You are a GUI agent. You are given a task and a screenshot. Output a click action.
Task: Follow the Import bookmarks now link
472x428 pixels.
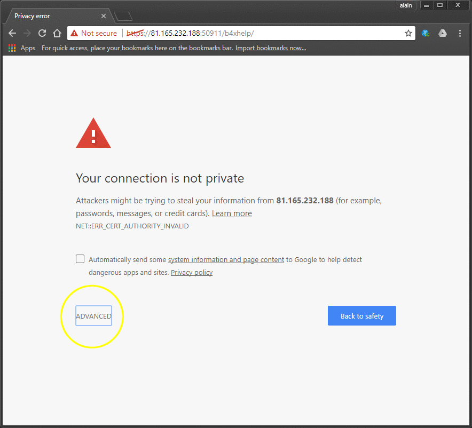coord(271,48)
